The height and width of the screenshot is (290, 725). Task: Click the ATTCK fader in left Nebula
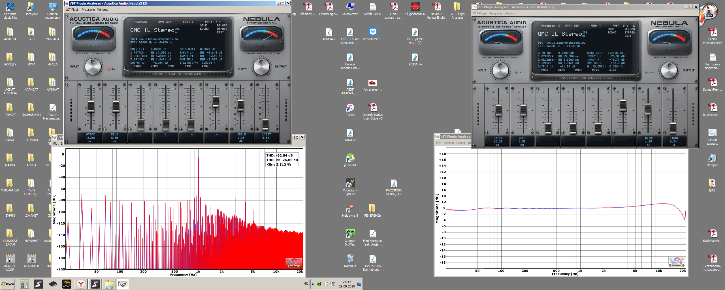91,106
